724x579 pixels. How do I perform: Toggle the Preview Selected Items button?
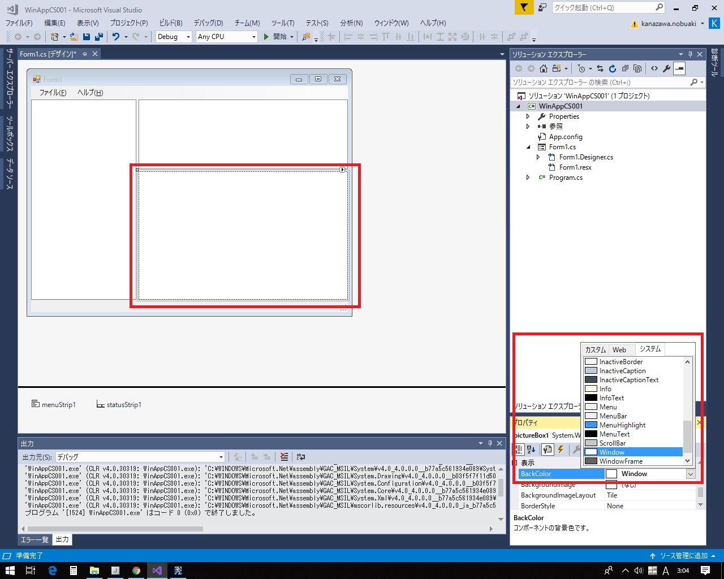[x=679, y=68]
